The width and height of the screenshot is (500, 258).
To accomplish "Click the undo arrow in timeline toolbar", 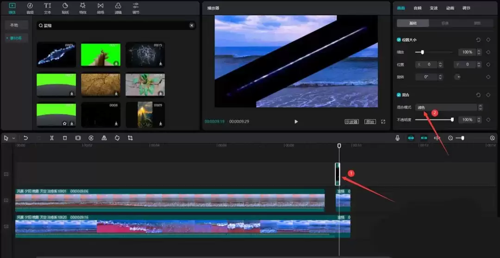I will click(x=26, y=138).
